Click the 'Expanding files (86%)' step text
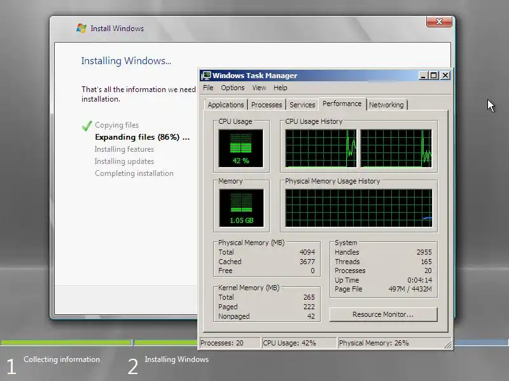509x381 pixels. click(142, 137)
